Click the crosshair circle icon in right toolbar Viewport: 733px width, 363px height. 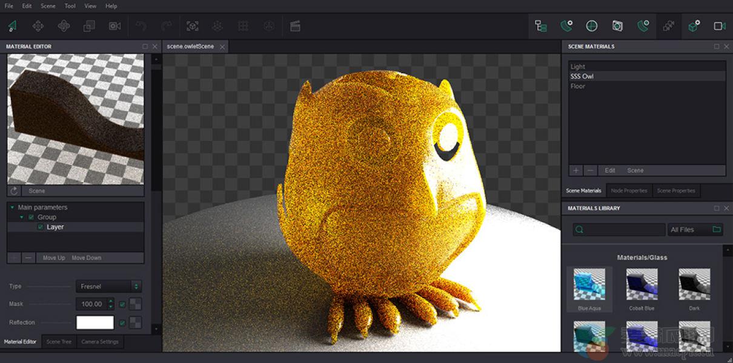click(592, 26)
